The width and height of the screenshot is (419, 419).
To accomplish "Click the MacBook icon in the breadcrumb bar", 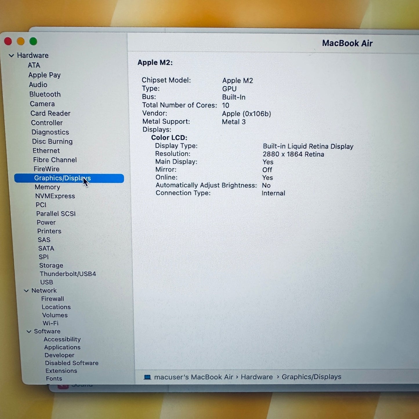I will [148, 377].
